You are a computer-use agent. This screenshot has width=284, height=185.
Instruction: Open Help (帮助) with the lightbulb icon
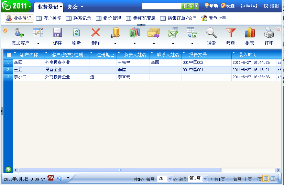[211, 5]
